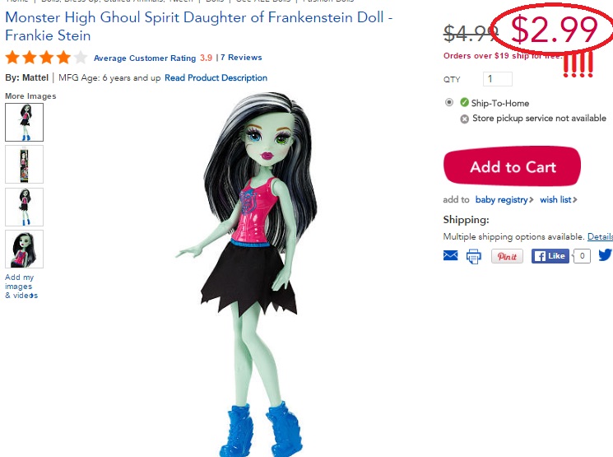
Task: Open the 7 Reviews link
Action: (x=241, y=58)
